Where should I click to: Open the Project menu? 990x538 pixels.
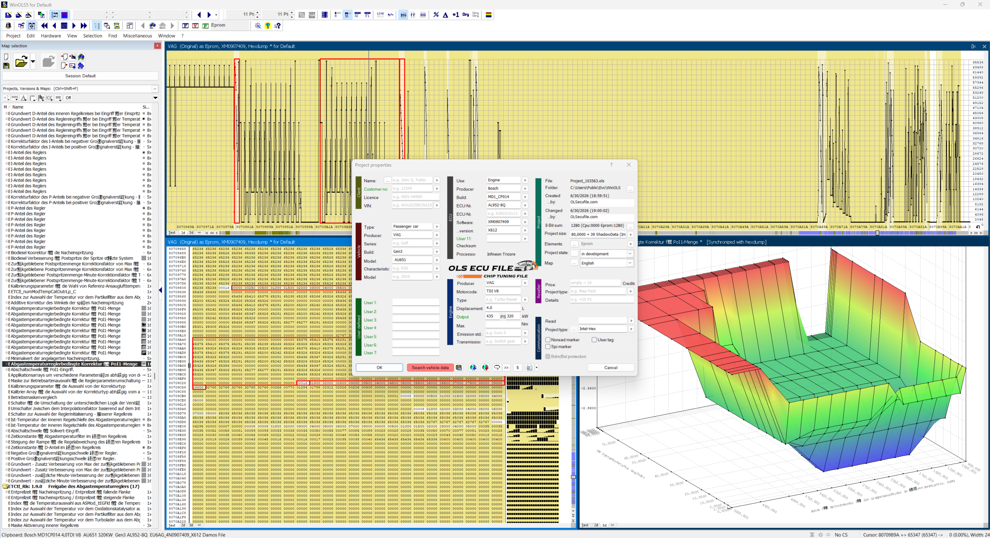[x=13, y=36]
